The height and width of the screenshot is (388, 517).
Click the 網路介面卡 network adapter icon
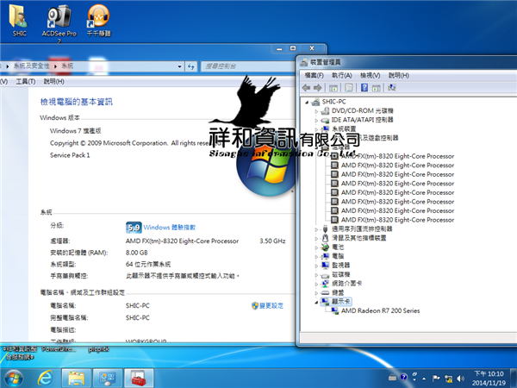[x=325, y=284]
